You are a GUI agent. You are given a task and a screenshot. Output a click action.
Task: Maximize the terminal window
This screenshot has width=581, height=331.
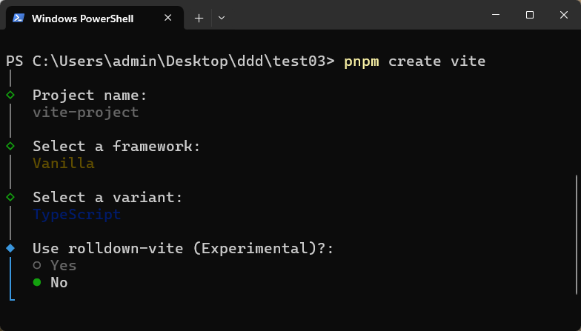click(x=530, y=15)
